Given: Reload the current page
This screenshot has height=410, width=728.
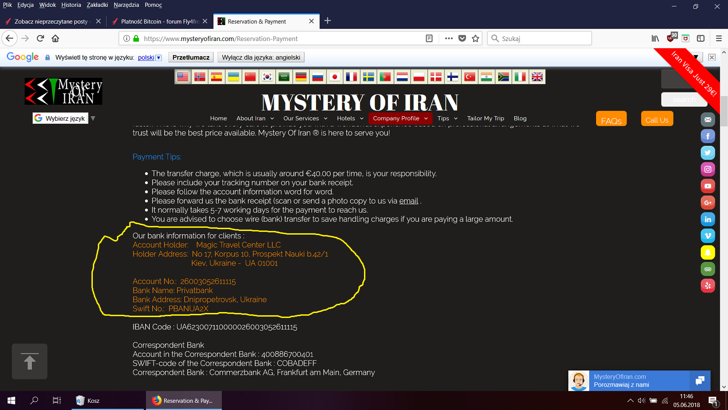Looking at the screenshot, I should pyautogui.click(x=40, y=39).
